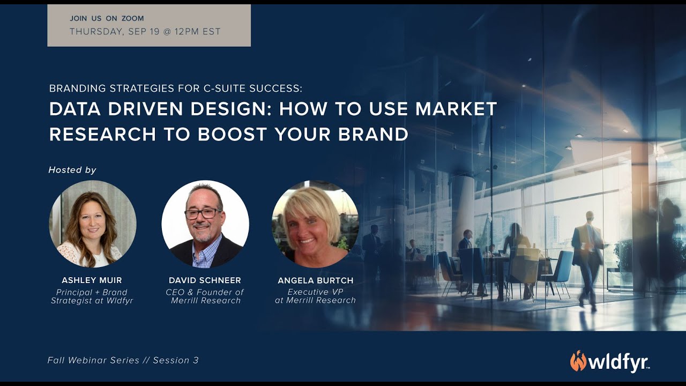Click the 'Research to Boost Your Brand' line
The height and width of the screenshot is (386, 686).
click(x=229, y=135)
